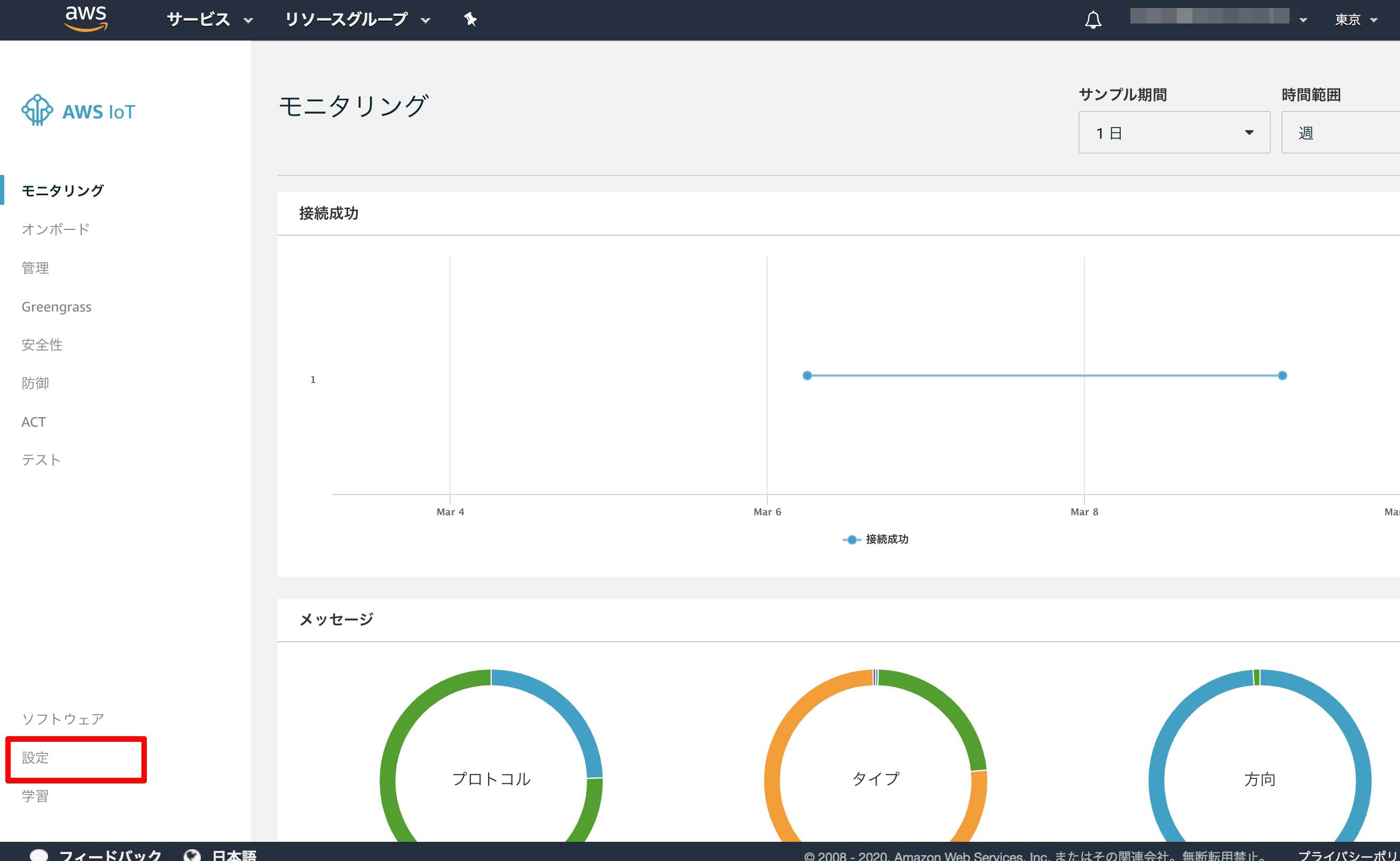Open 安全性 in the sidebar
This screenshot has width=1400, height=861.
tap(42, 345)
